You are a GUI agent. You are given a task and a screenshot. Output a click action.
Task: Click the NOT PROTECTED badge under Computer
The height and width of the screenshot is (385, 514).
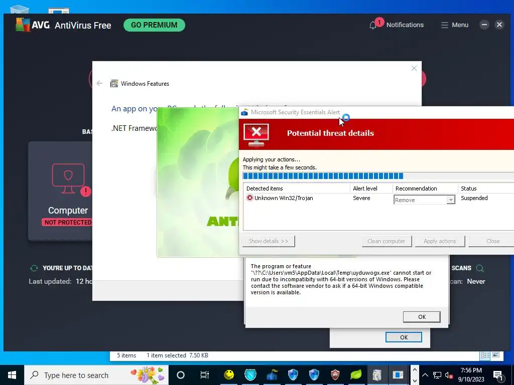[x=68, y=222]
